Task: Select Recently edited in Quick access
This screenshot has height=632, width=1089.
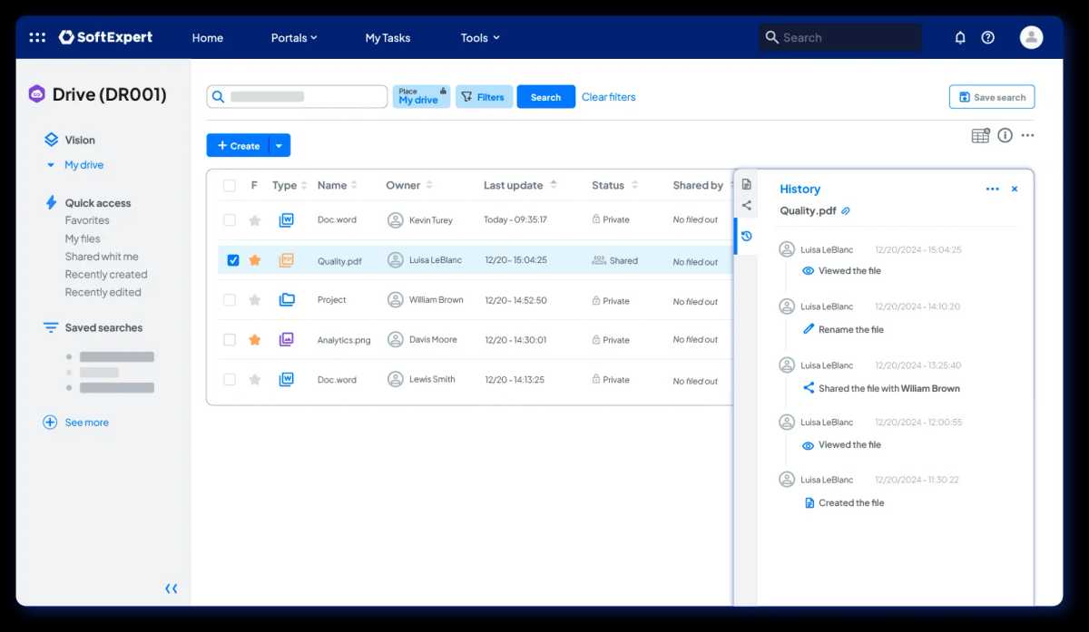Action: click(103, 292)
